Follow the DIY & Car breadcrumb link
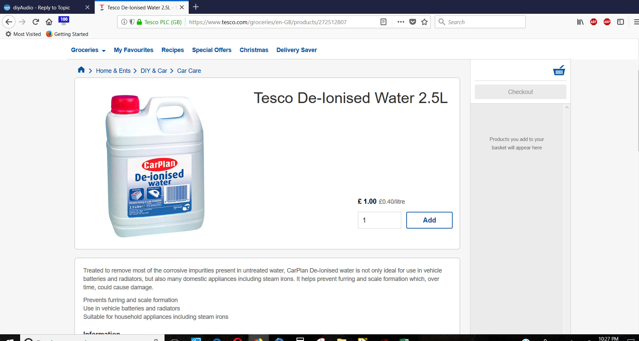 tap(154, 71)
